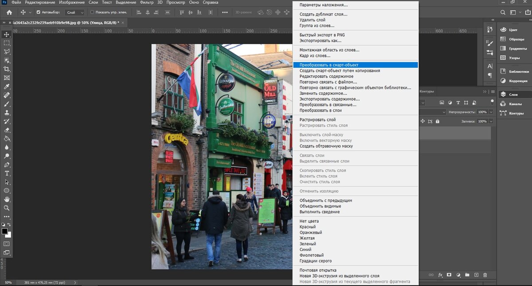Click the 50% zoom level field
Viewport: 532px width, 286px height.
(8, 282)
